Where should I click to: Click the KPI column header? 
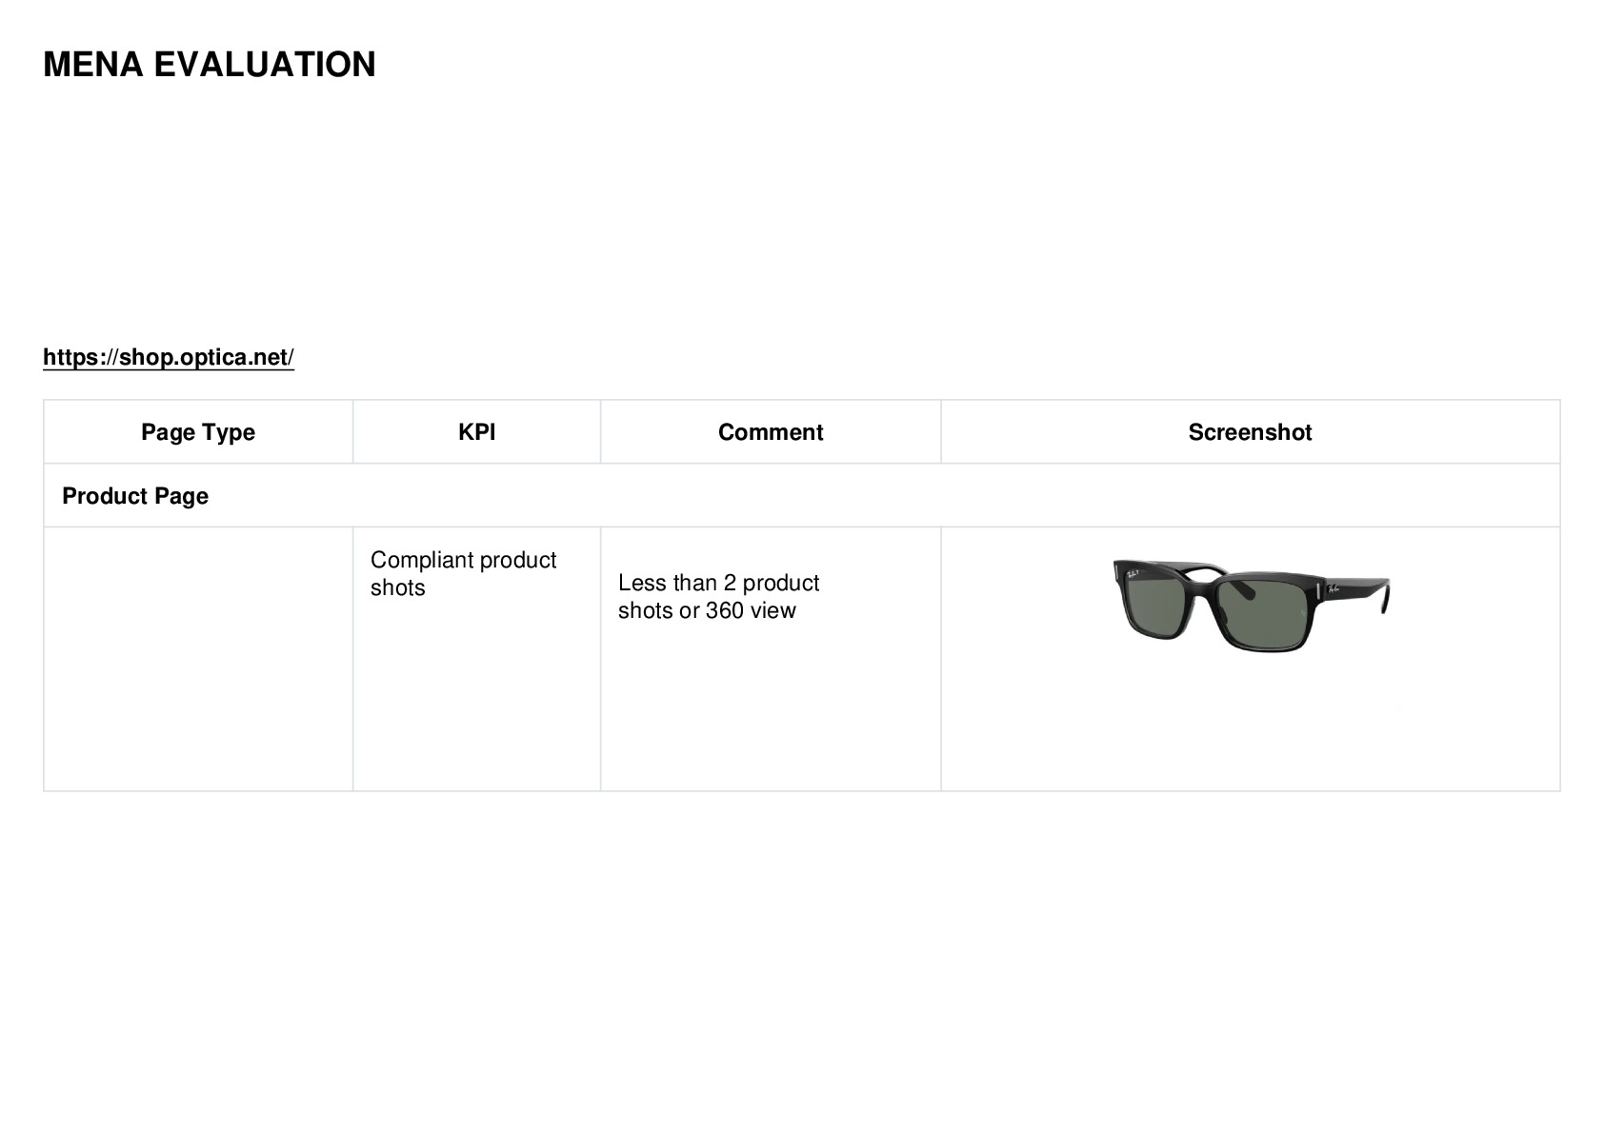[x=476, y=432]
